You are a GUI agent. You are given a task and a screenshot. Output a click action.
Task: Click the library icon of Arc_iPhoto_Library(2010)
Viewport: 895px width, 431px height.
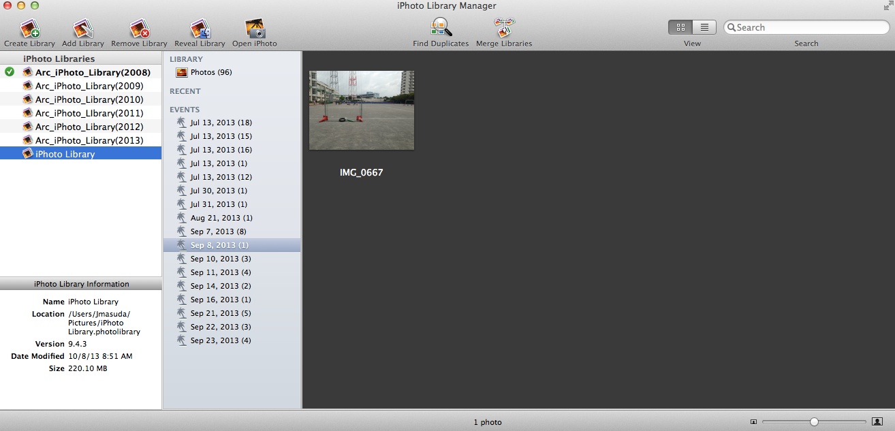pos(28,99)
